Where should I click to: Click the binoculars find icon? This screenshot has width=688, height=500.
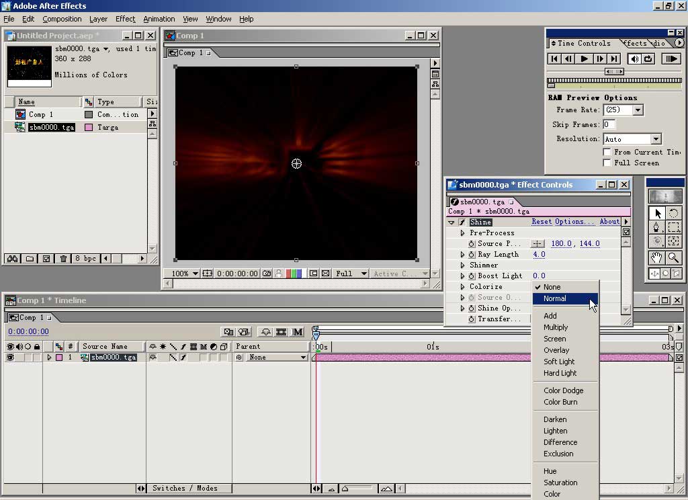tap(12, 259)
